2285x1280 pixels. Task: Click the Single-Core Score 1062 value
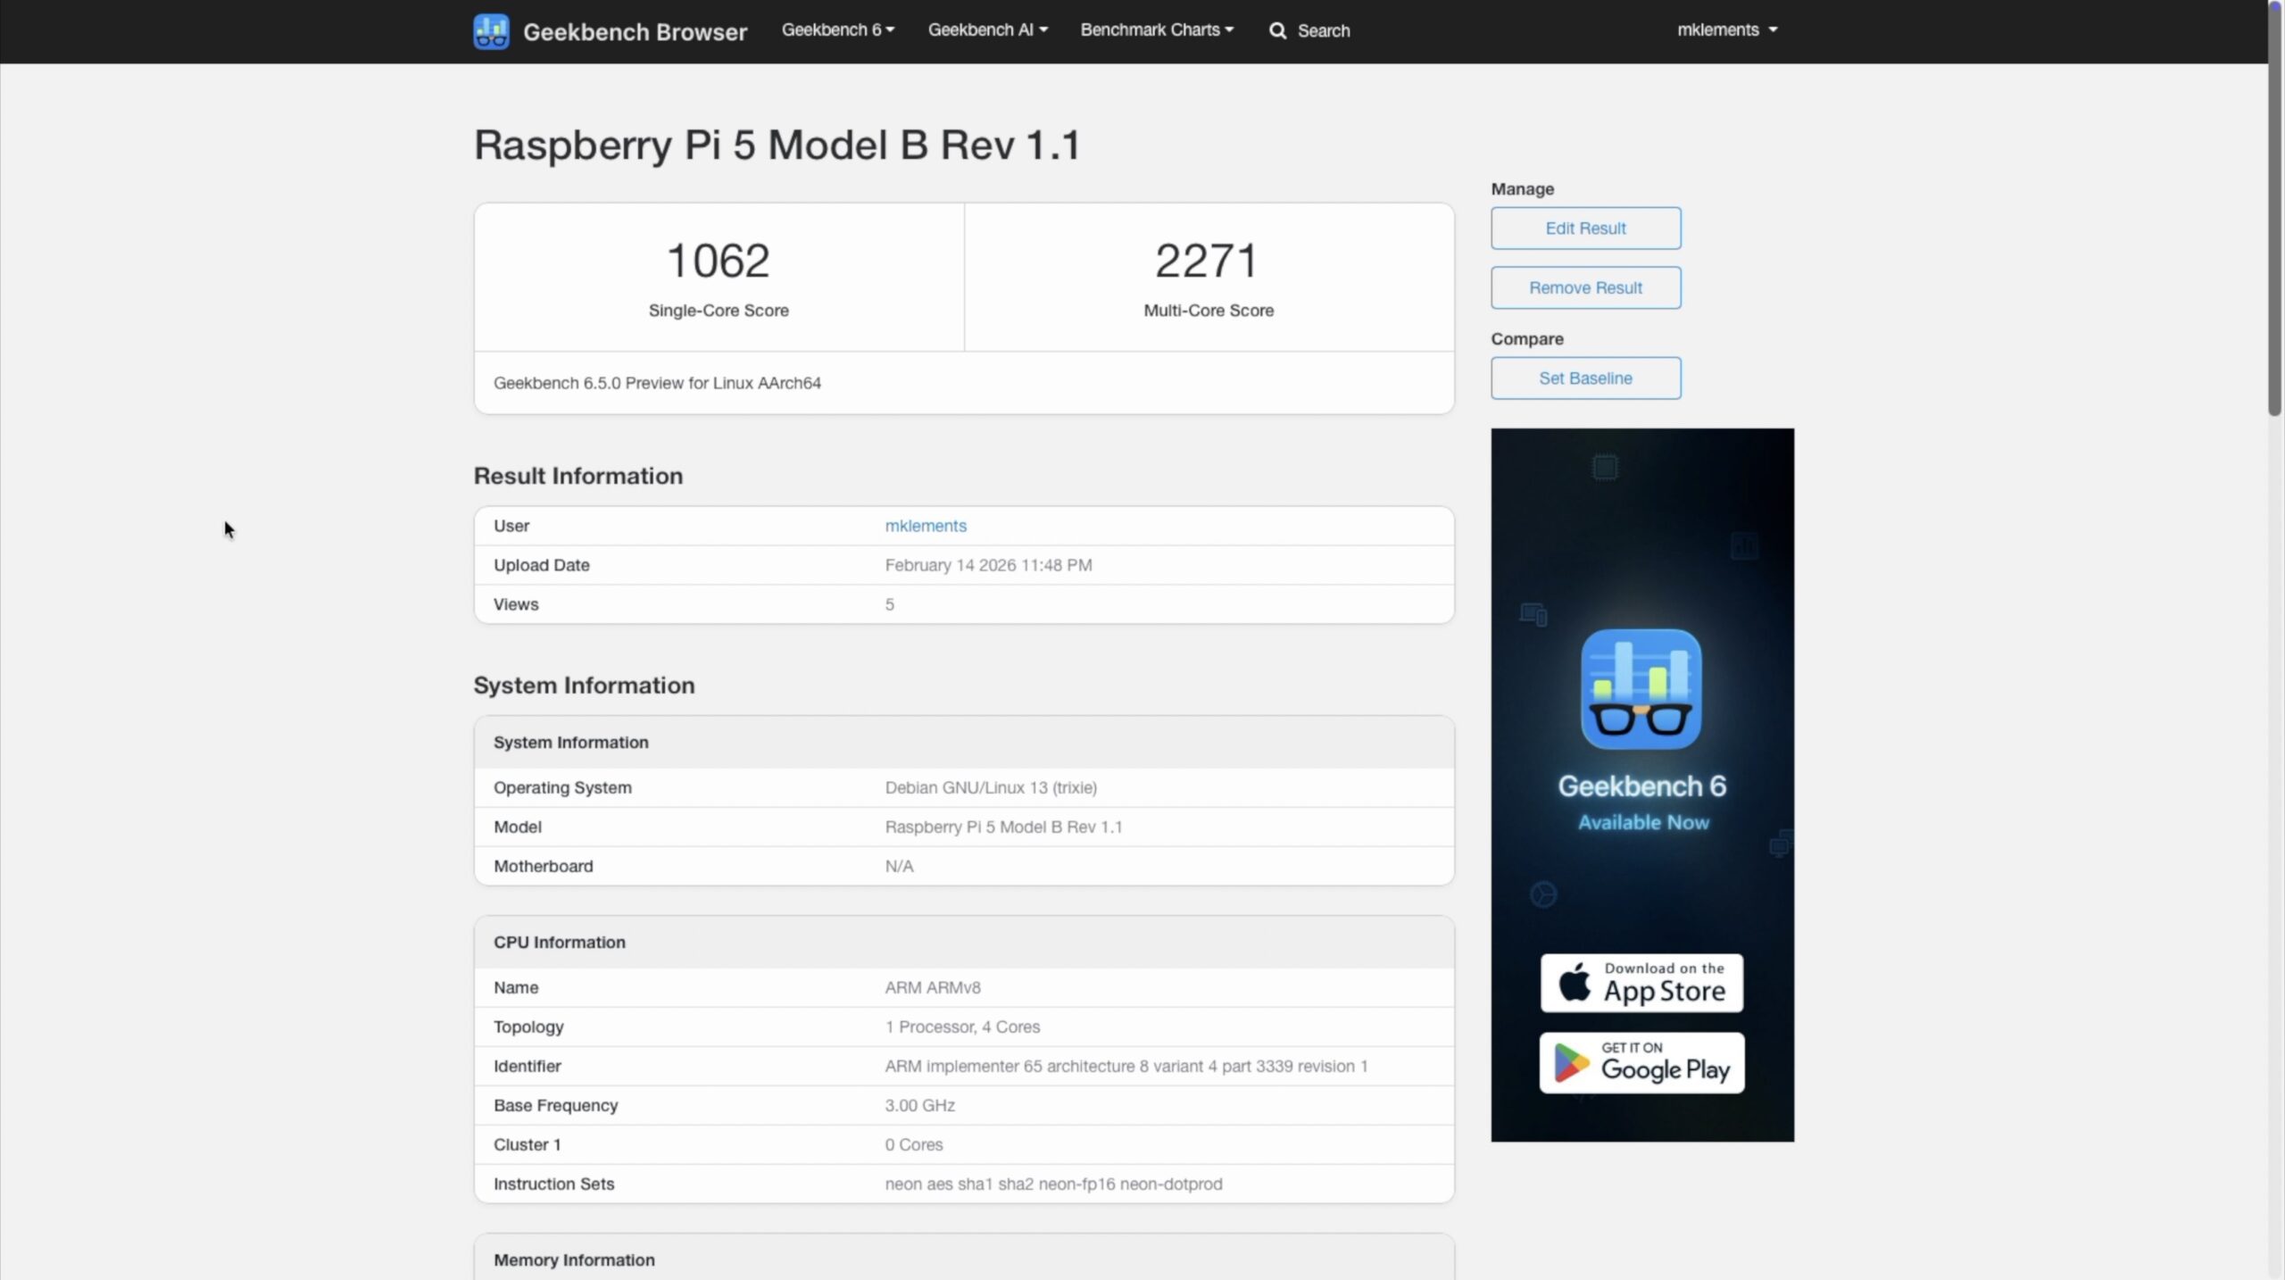[x=718, y=261]
